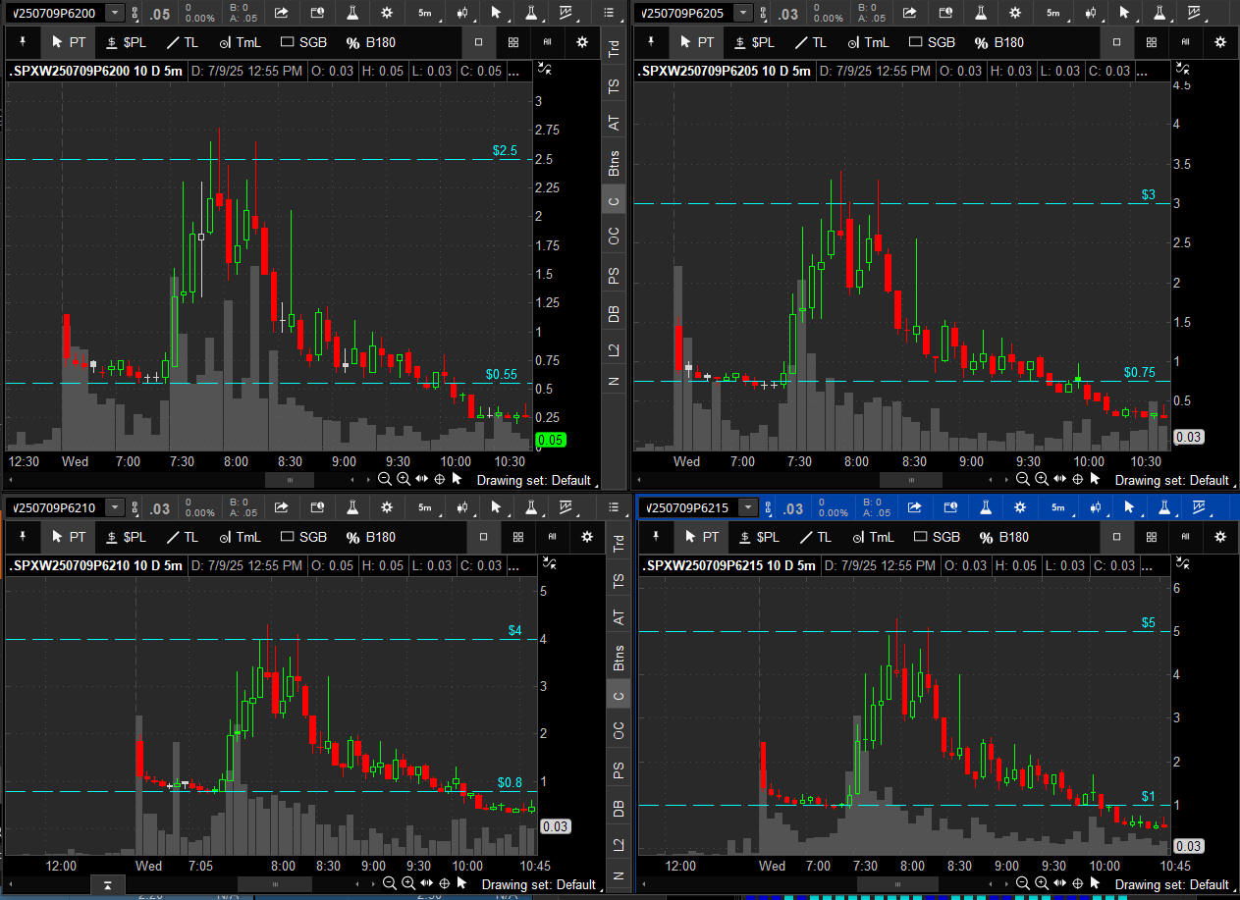The height and width of the screenshot is (900, 1240).
Task: Enable the PT pointer tool in P6210 panel
Action: point(69,537)
